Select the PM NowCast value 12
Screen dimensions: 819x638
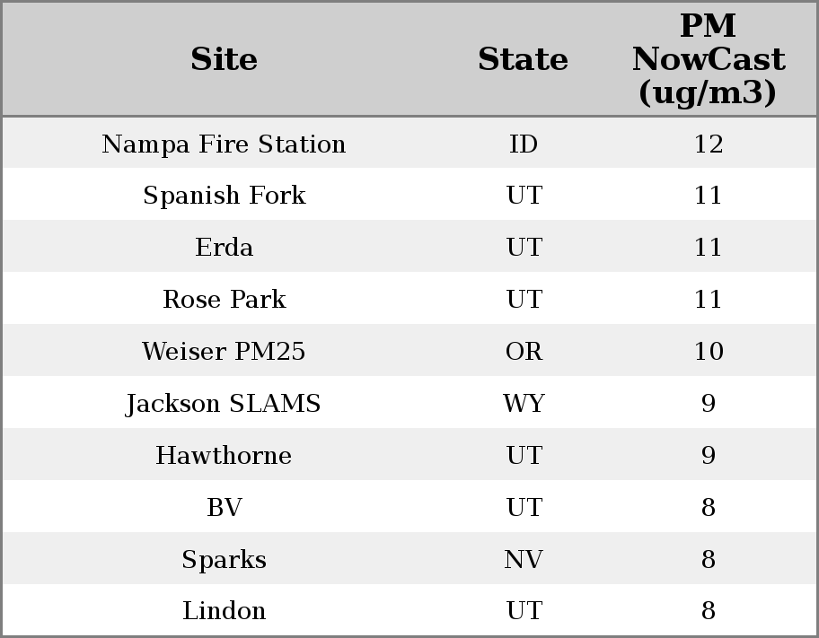[708, 144]
